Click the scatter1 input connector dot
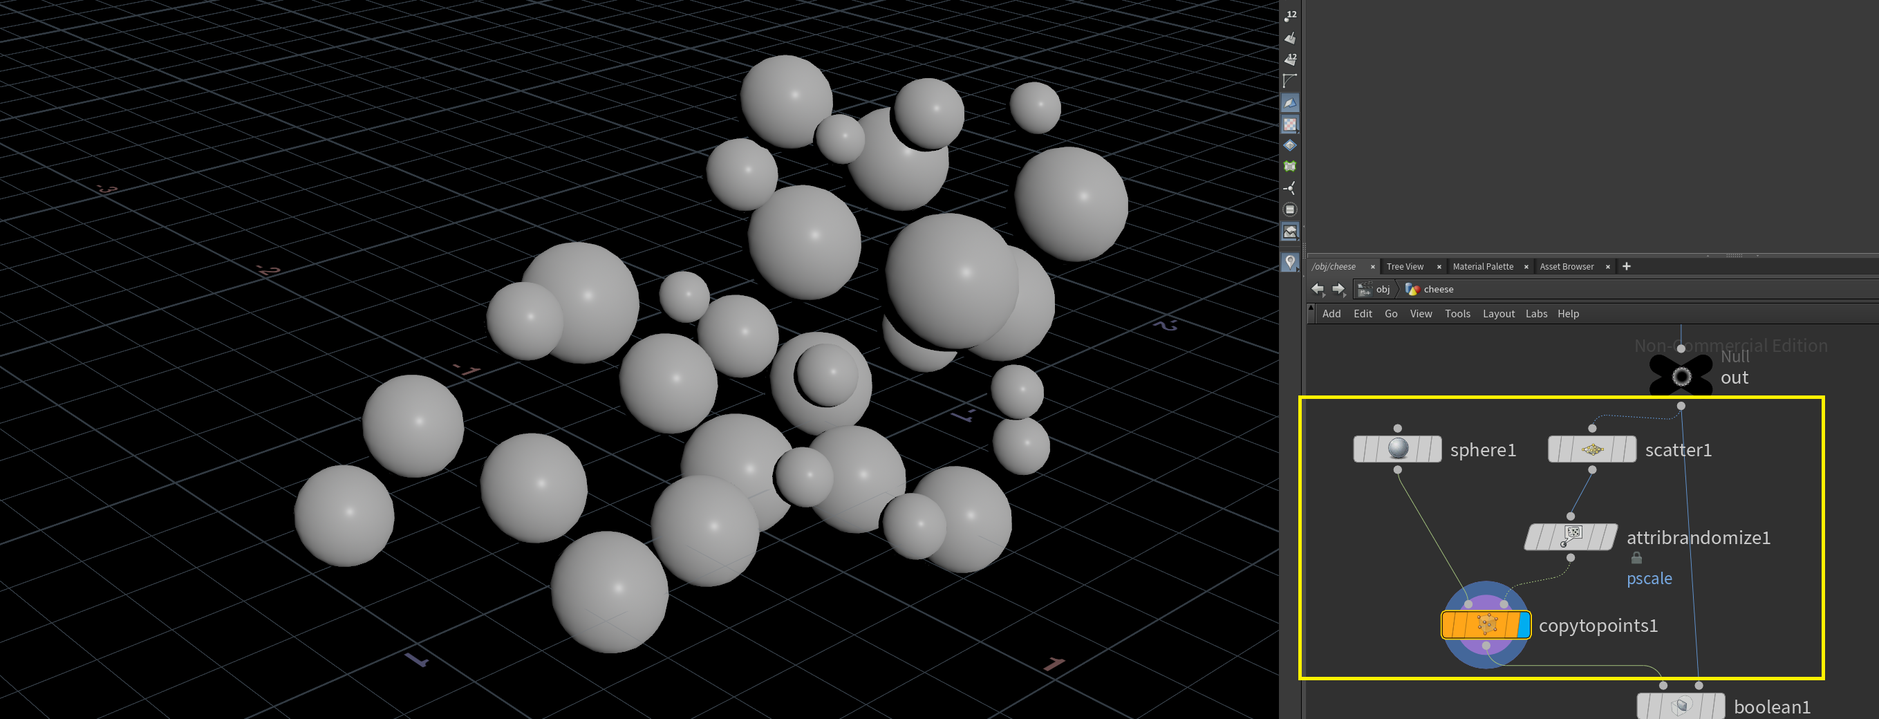 pos(1591,428)
